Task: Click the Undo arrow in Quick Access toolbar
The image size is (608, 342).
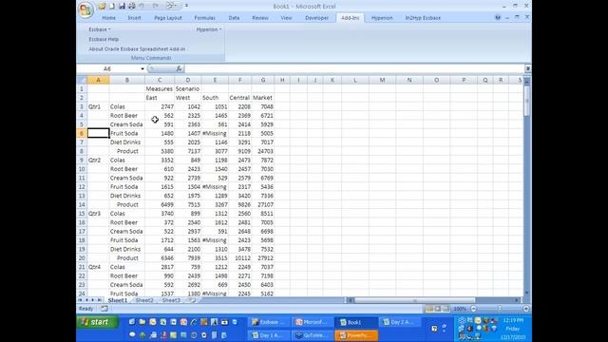Action: [x=142, y=6]
